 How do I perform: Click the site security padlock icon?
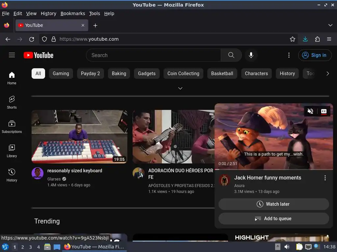point(54,39)
